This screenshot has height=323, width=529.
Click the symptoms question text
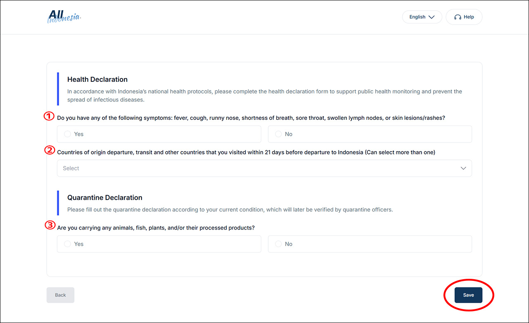click(251, 118)
